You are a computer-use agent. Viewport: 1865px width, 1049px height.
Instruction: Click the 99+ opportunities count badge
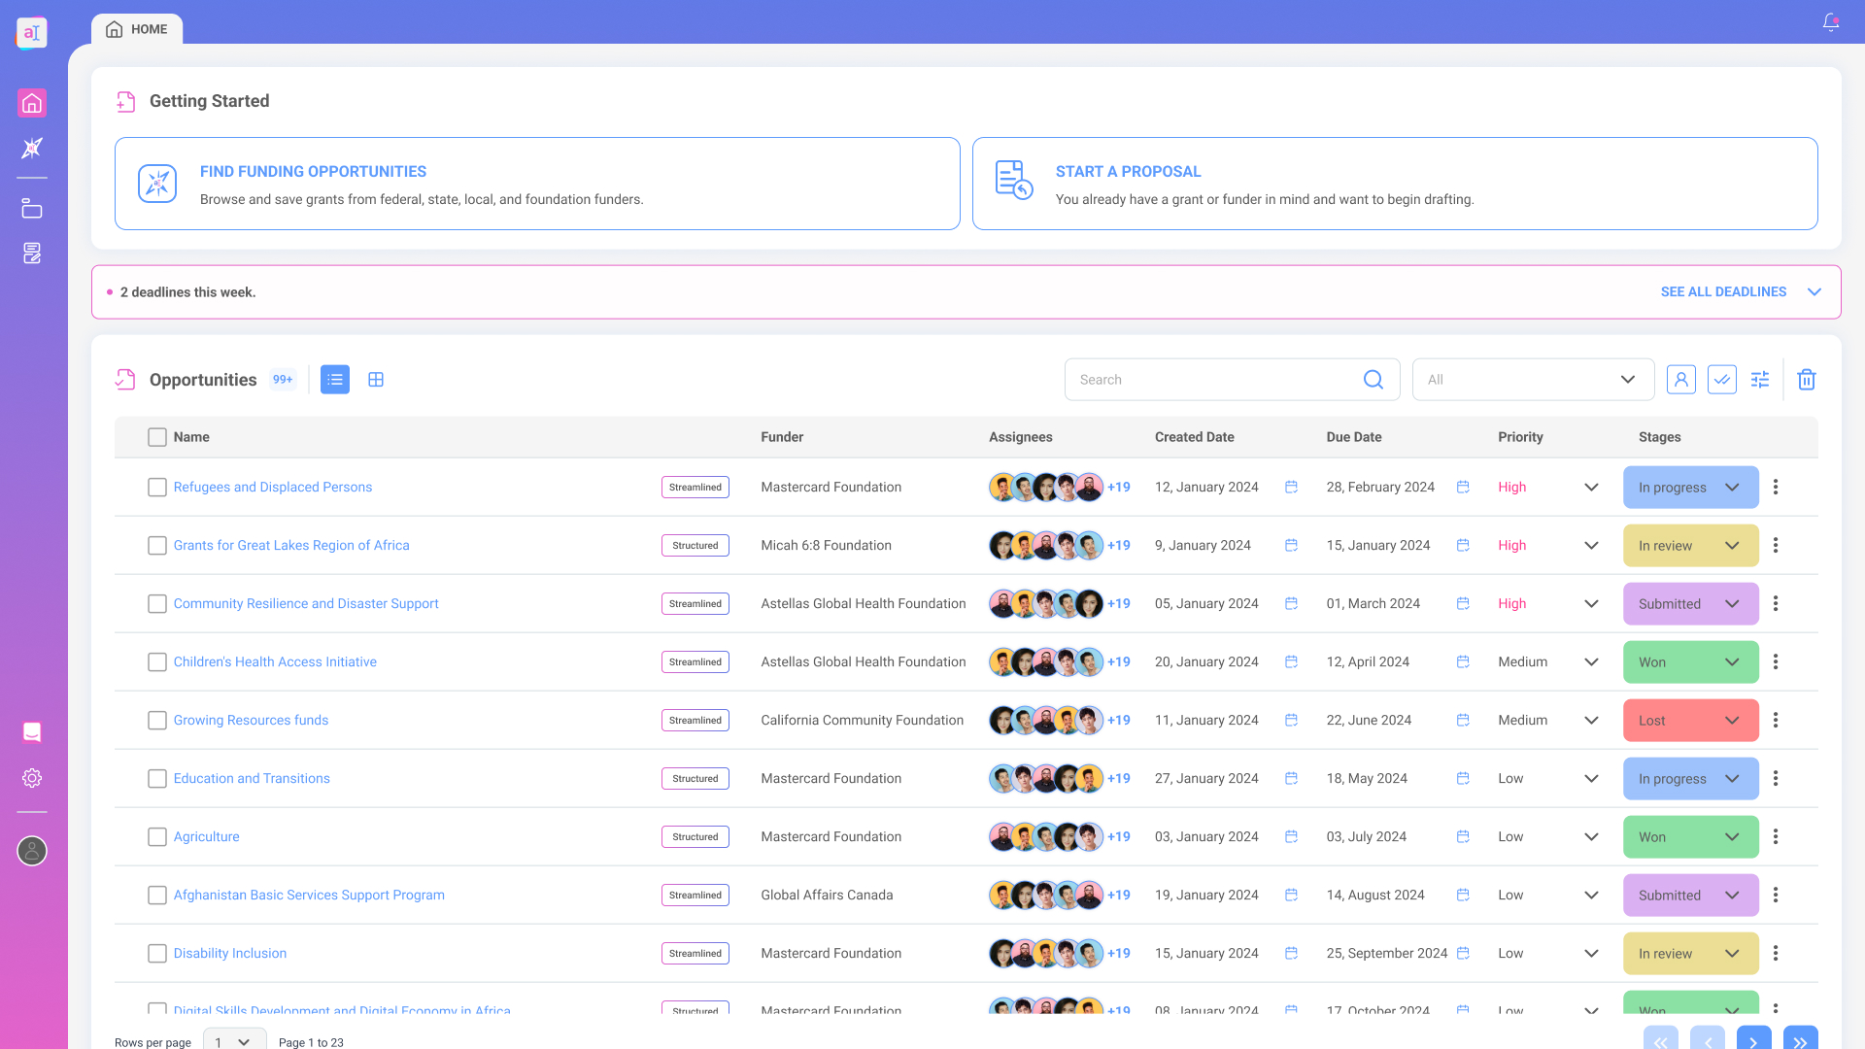(x=283, y=380)
